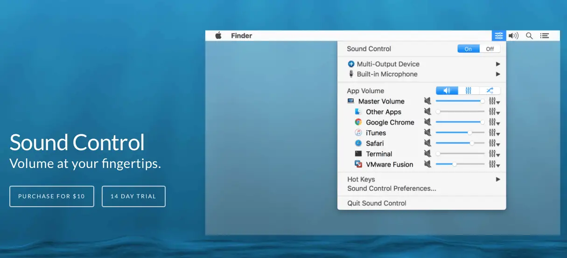567x258 pixels.
Task: Adjust the Other Apps volume slider
Action: click(460, 112)
